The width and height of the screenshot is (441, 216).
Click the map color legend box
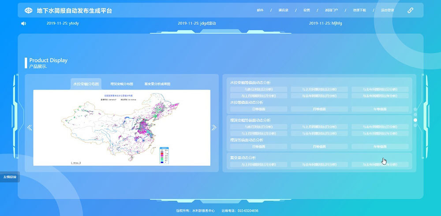click(164, 156)
